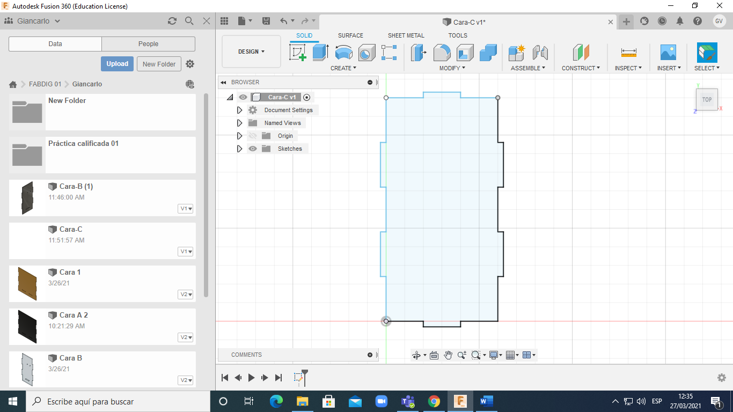Expand the Document Settings node
This screenshot has width=733, height=412.
point(240,110)
